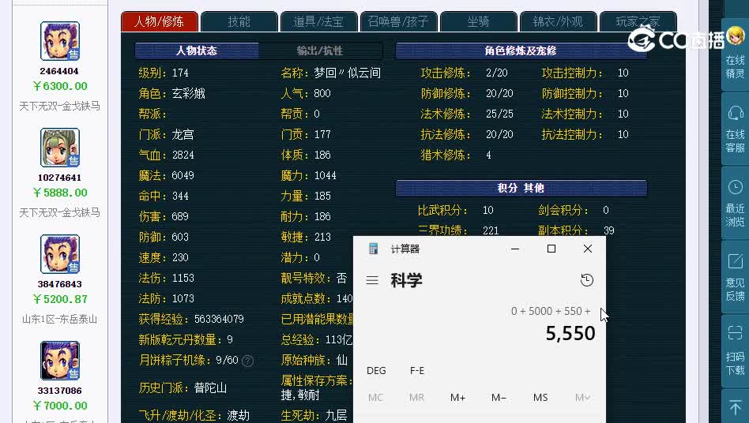Click the avatar of listing 2464404
Image resolution: width=749 pixels, height=423 pixels.
click(x=60, y=41)
